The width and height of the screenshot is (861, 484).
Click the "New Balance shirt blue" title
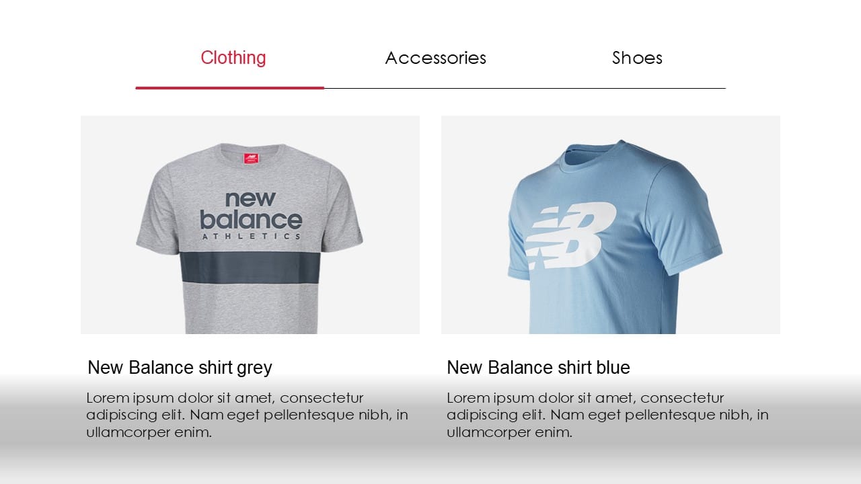click(x=538, y=368)
